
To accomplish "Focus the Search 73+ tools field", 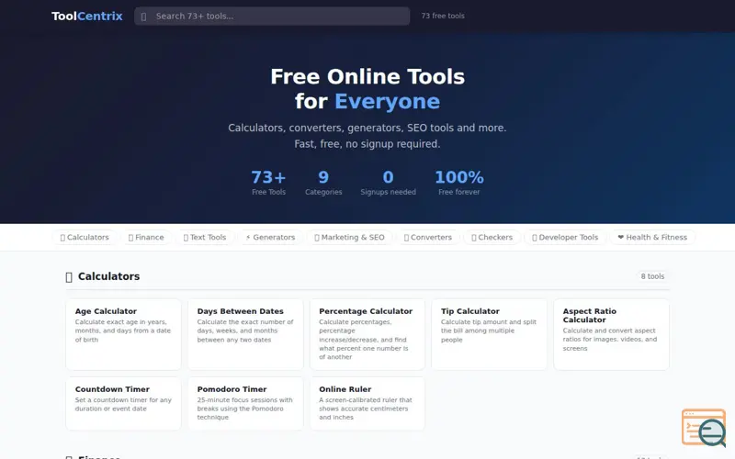I will [x=272, y=16].
